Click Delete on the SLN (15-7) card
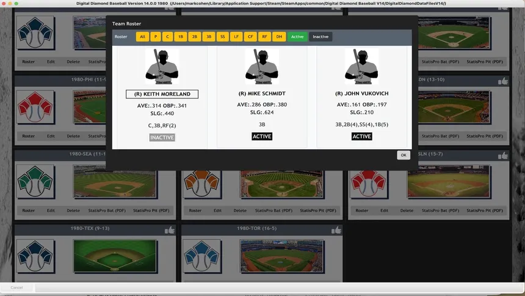This screenshot has width=525, height=296. click(407, 210)
